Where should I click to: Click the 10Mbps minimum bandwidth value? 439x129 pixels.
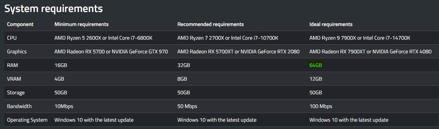tap(64, 106)
